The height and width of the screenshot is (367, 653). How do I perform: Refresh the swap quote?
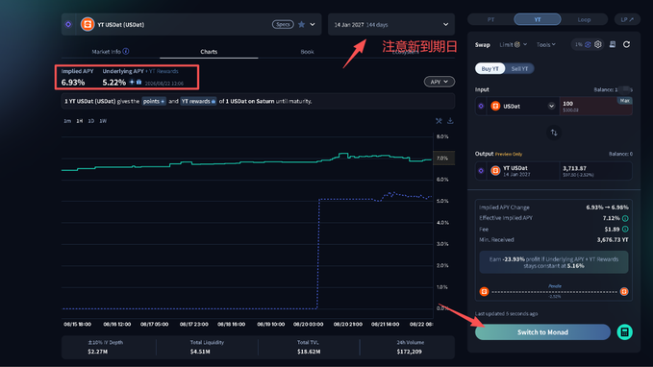click(626, 44)
